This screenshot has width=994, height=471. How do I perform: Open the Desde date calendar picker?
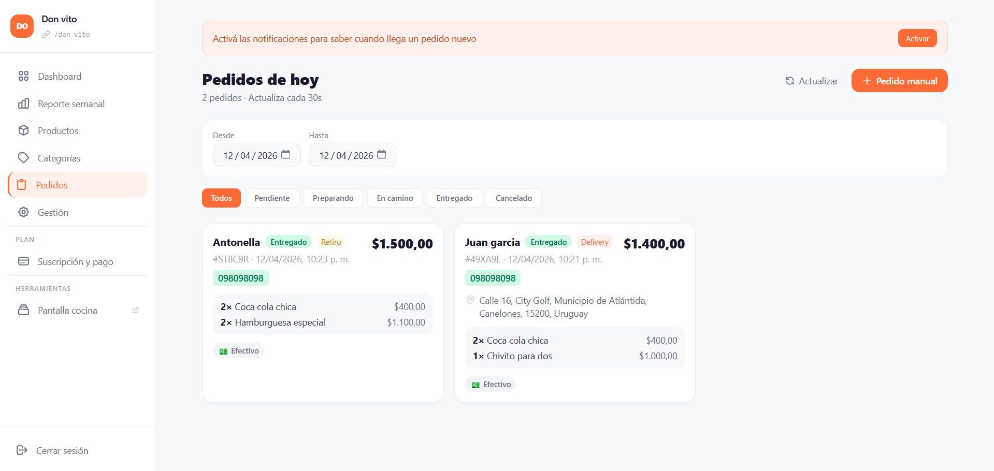pyautogui.click(x=286, y=155)
